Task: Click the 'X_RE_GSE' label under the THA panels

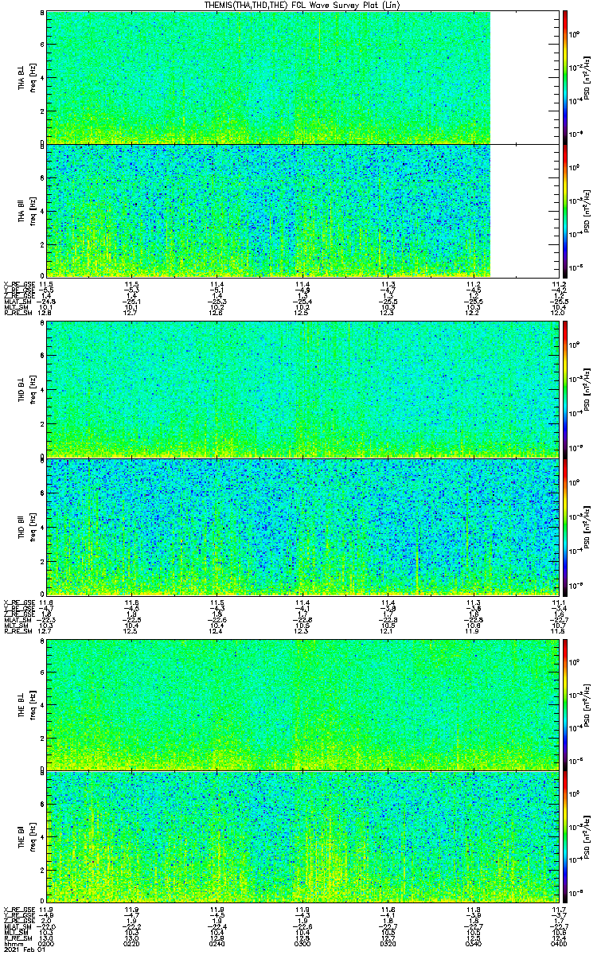Action: pyautogui.click(x=18, y=283)
